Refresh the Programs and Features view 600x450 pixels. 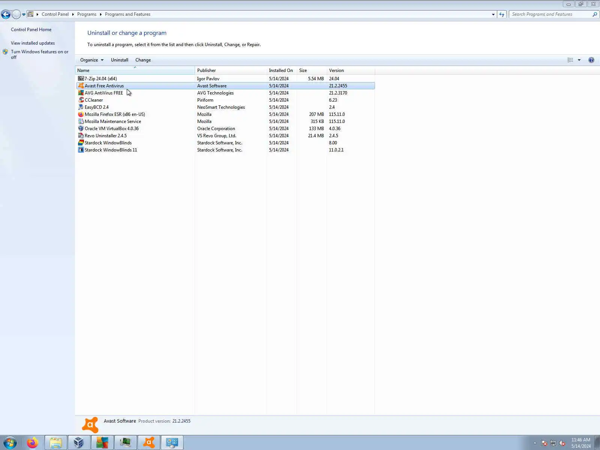coord(502,14)
